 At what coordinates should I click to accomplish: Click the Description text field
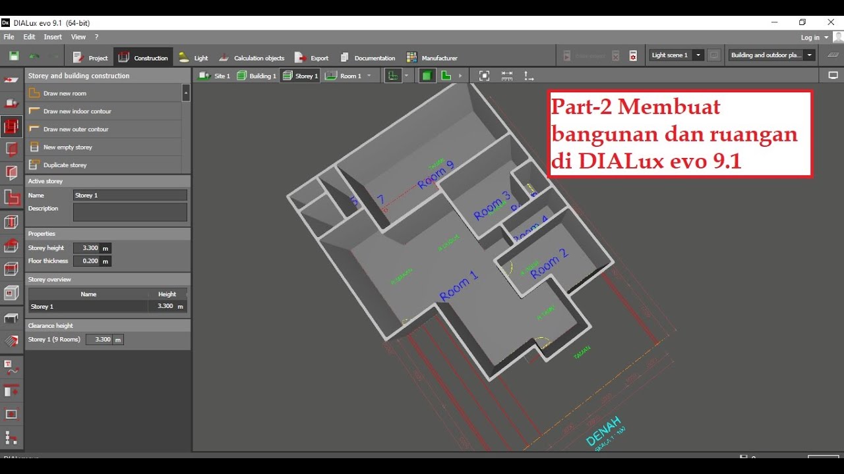pos(130,212)
